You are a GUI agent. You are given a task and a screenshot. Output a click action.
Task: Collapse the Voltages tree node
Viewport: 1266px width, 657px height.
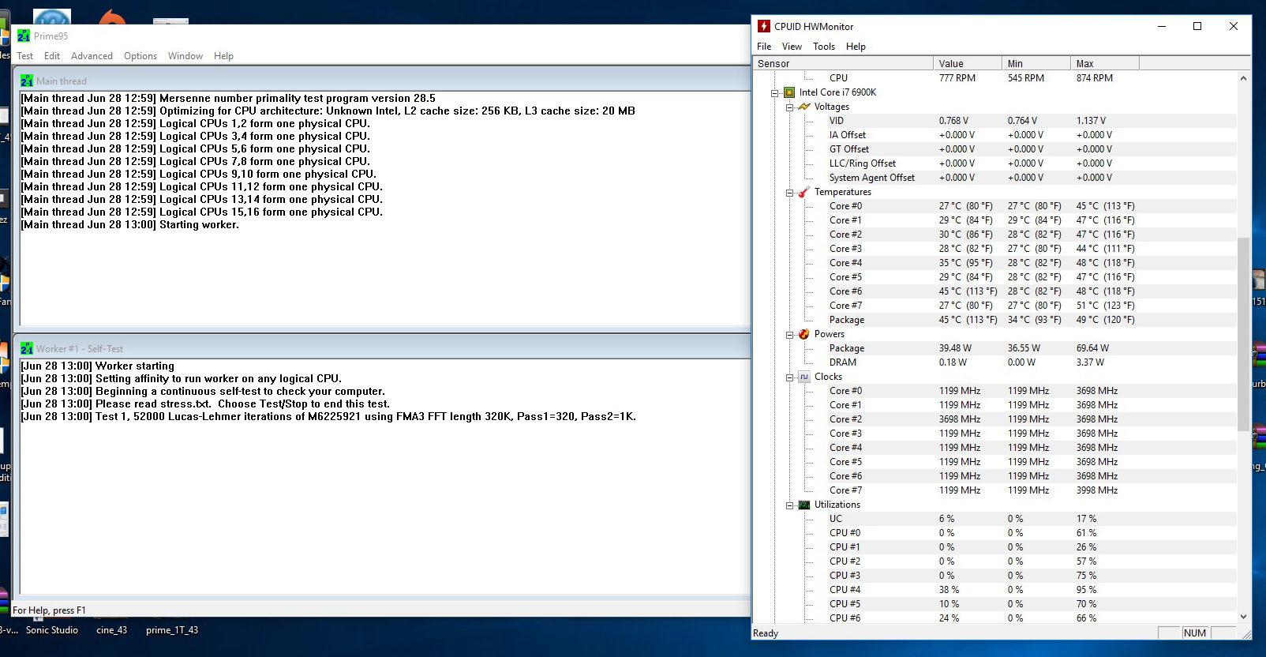click(x=789, y=107)
